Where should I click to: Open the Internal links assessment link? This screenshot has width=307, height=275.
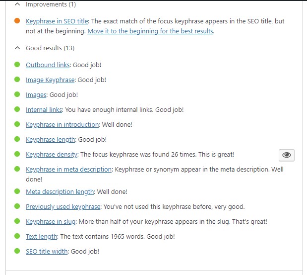tap(44, 110)
